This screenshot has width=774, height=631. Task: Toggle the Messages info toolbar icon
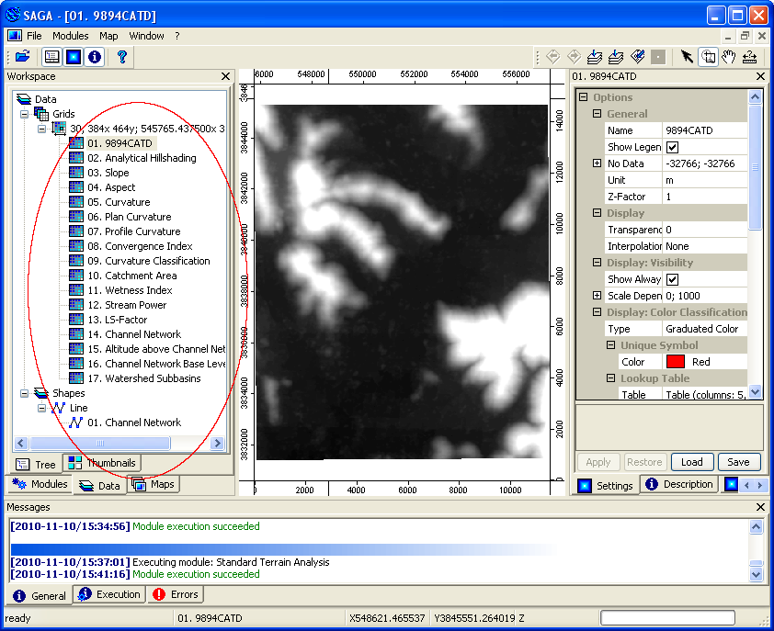click(95, 57)
